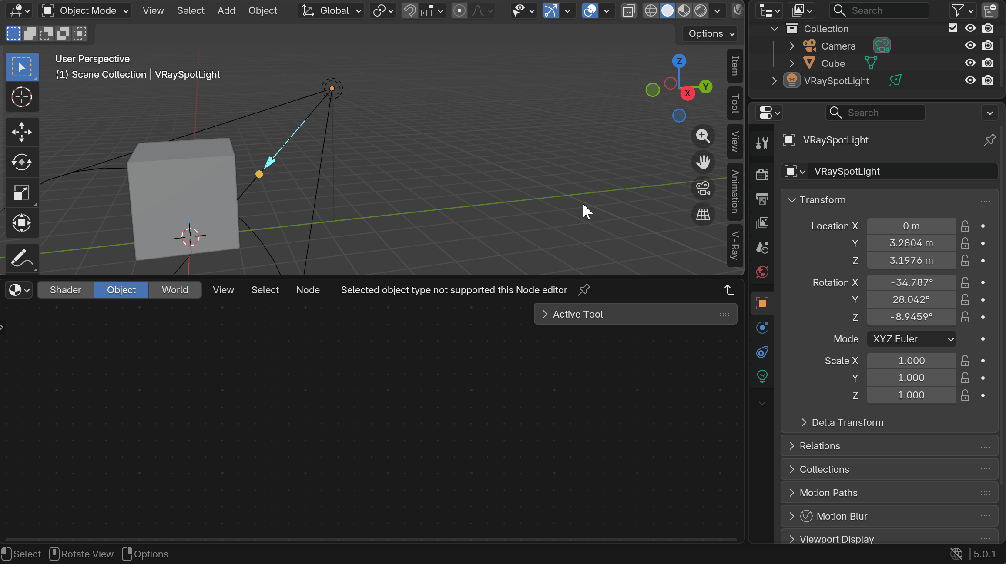
Task: Switch perspective/orthographic grid icon
Action: pyautogui.click(x=703, y=214)
